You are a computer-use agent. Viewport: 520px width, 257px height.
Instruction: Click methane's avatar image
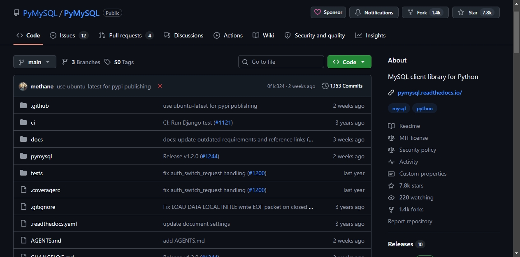point(23,86)
